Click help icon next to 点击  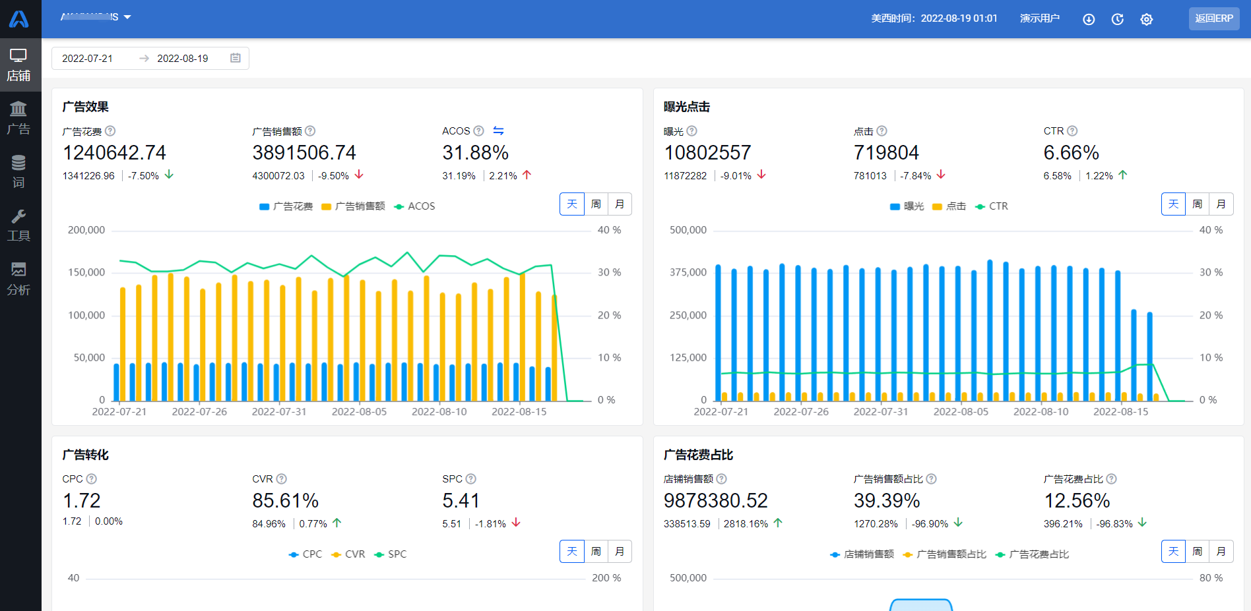[882, 131]
